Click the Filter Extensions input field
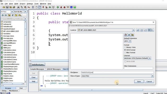 click(x=139, y=68)
